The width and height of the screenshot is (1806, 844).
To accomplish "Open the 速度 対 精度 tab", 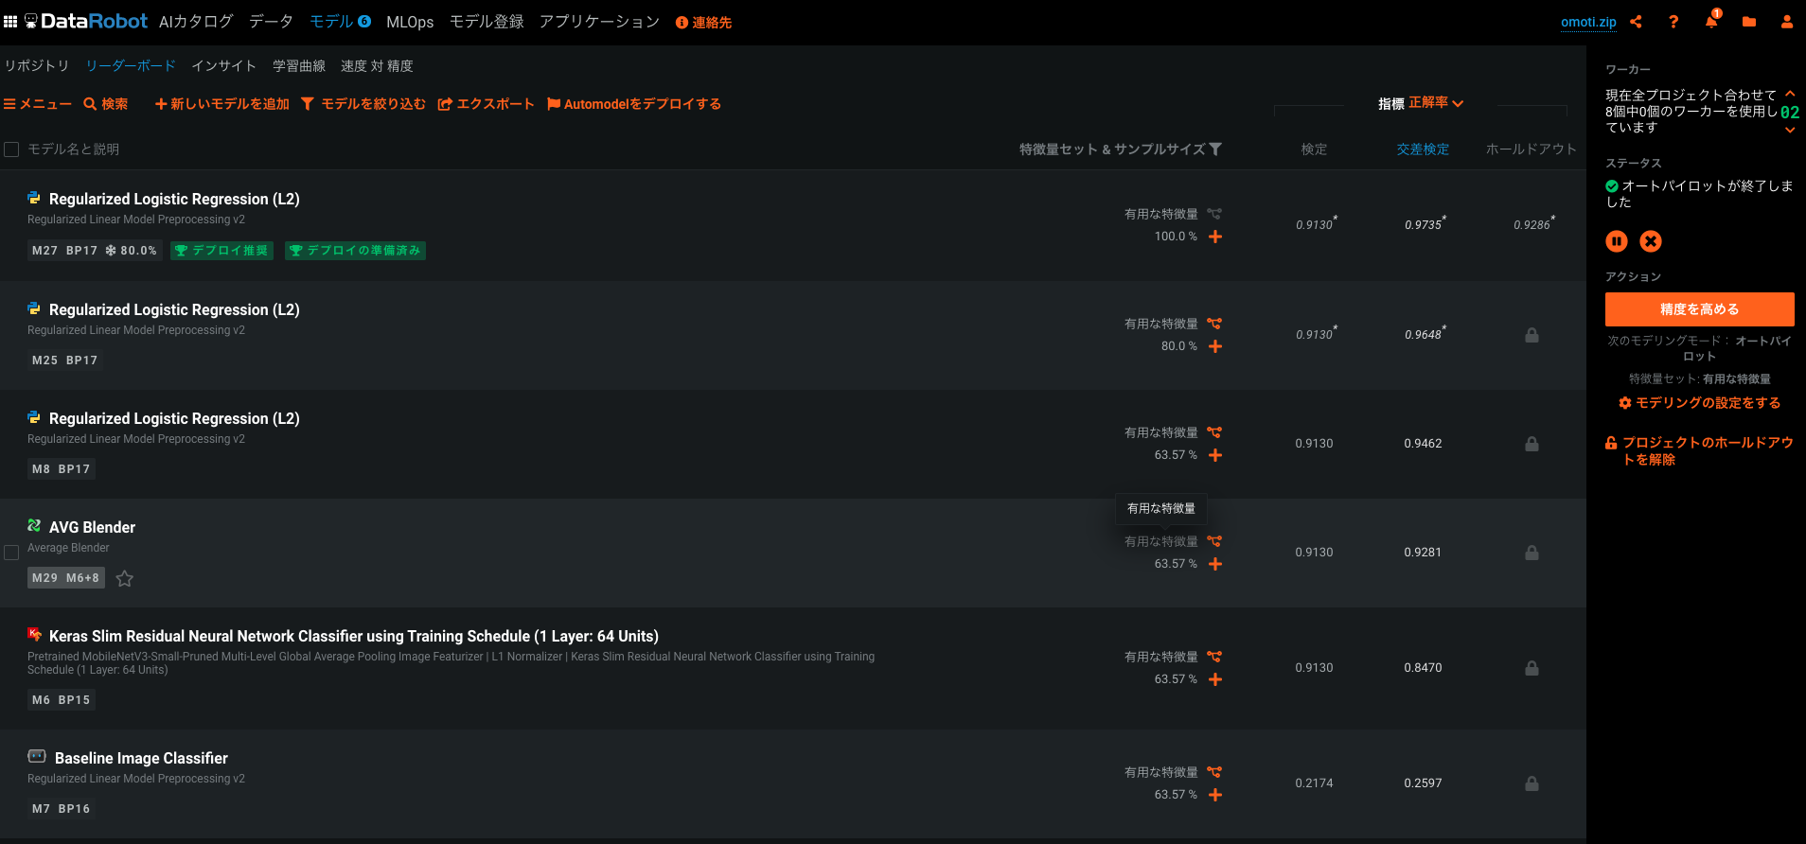I will [x=377, y=65].
